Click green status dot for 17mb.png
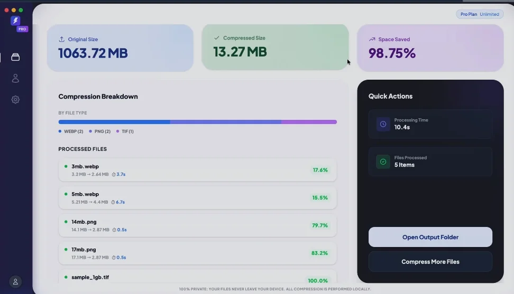 coord(66,250)
